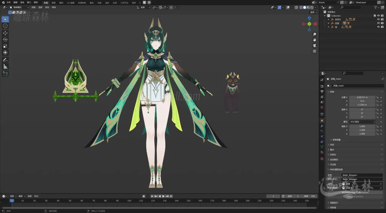Select the Annotate pencil tool
386x213 pixels.
pos(5,60)
